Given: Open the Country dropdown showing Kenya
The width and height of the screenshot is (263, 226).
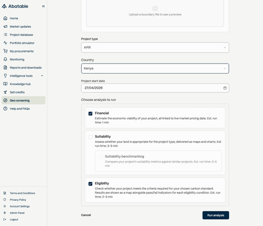Looking at the screenshot, I should point(155,68).
